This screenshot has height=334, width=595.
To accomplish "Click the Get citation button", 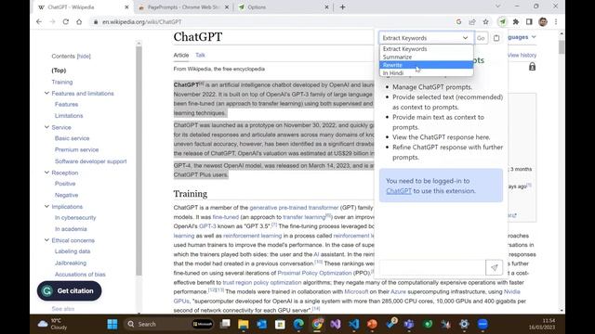I will coord(69,290).
